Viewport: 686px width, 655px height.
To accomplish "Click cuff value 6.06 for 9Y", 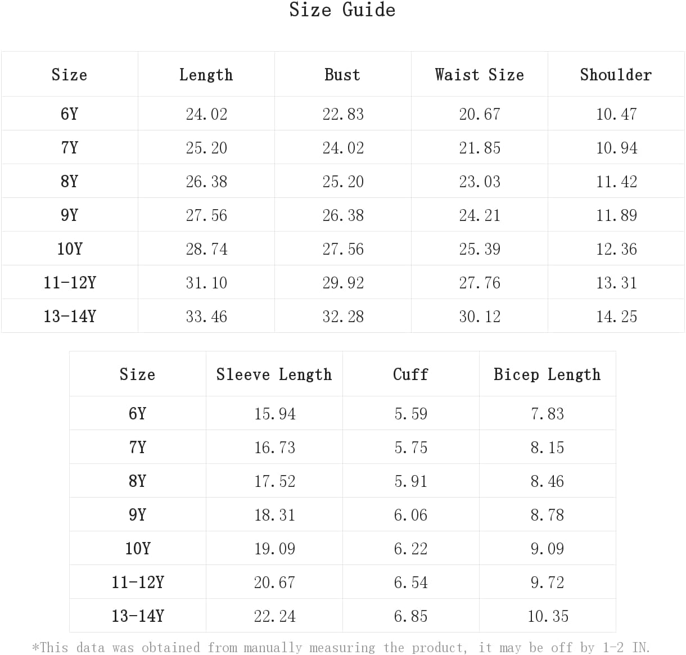I will (x=410, y=515).
